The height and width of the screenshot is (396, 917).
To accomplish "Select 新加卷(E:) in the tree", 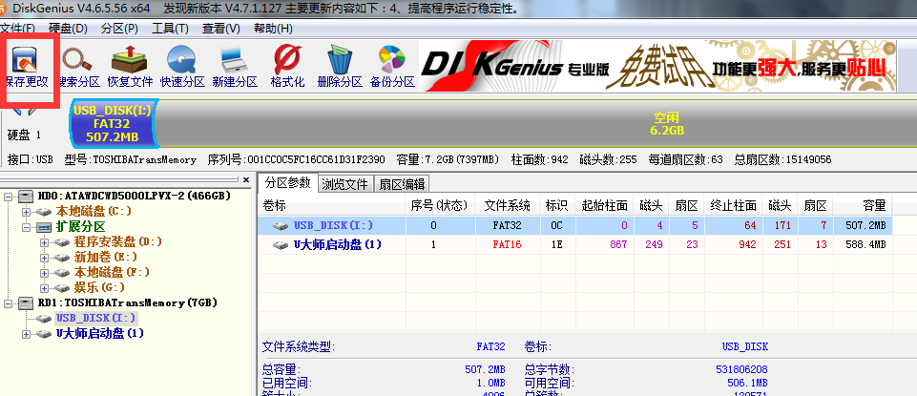I will pyautogui.click(x=103, y=257).
